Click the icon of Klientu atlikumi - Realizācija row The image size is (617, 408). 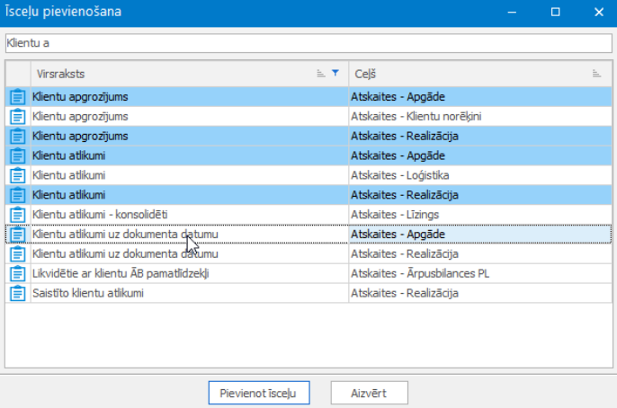[16, 195]
